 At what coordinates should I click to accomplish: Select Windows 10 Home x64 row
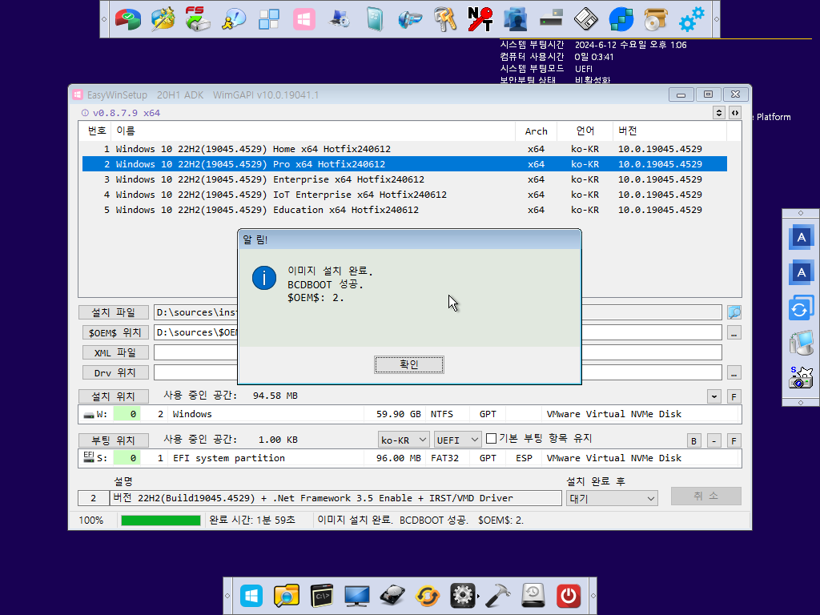(x=404, y=149)
